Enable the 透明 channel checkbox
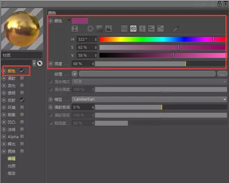Viewport: 229px width, 183px height. [22, 93]
